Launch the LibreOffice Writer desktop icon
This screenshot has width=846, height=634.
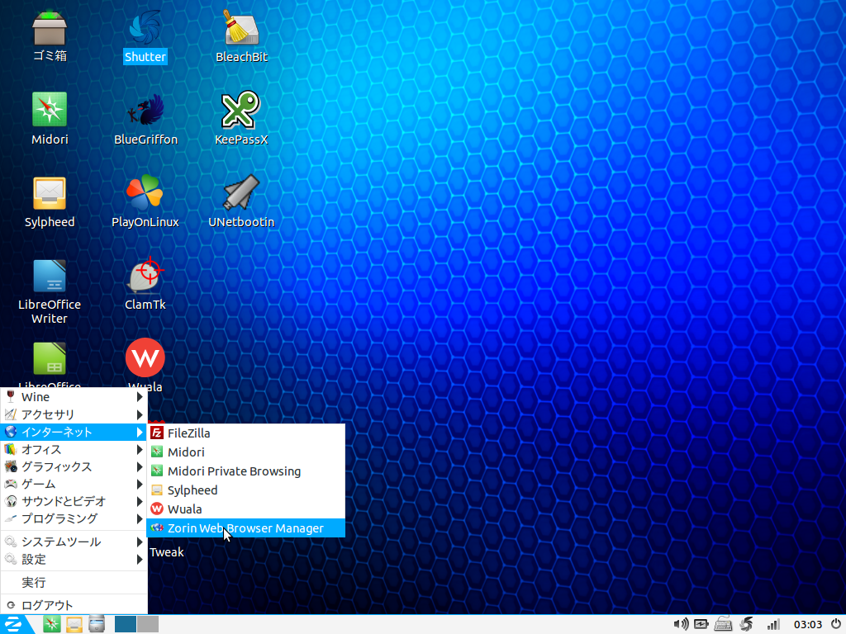49,291
